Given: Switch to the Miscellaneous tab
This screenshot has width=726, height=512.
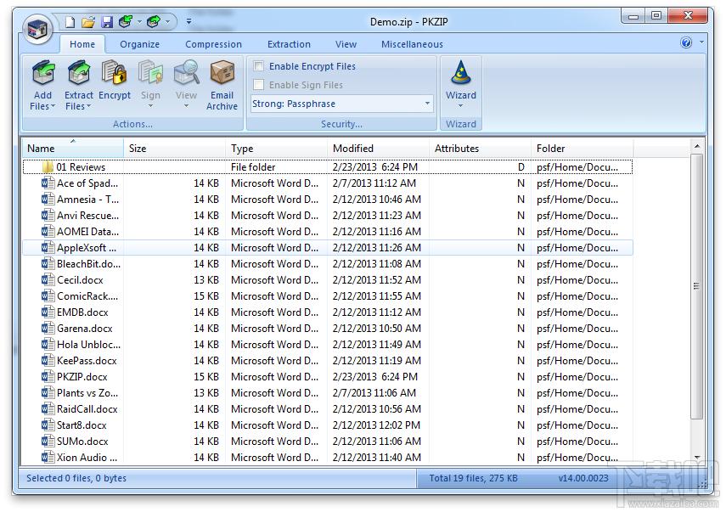Looking at the screenshot, I should (x=412, y=44).
